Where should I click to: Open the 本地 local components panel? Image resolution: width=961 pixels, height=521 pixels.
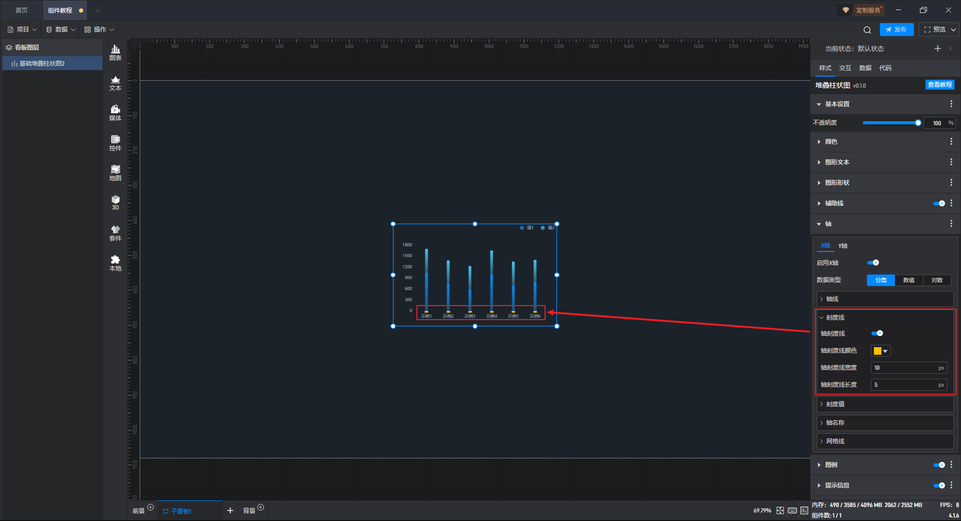pos(115,263)
